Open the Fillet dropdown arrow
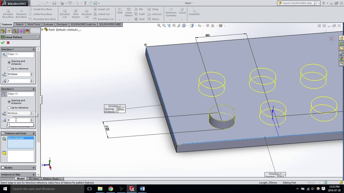 click(x=120, y=20)
